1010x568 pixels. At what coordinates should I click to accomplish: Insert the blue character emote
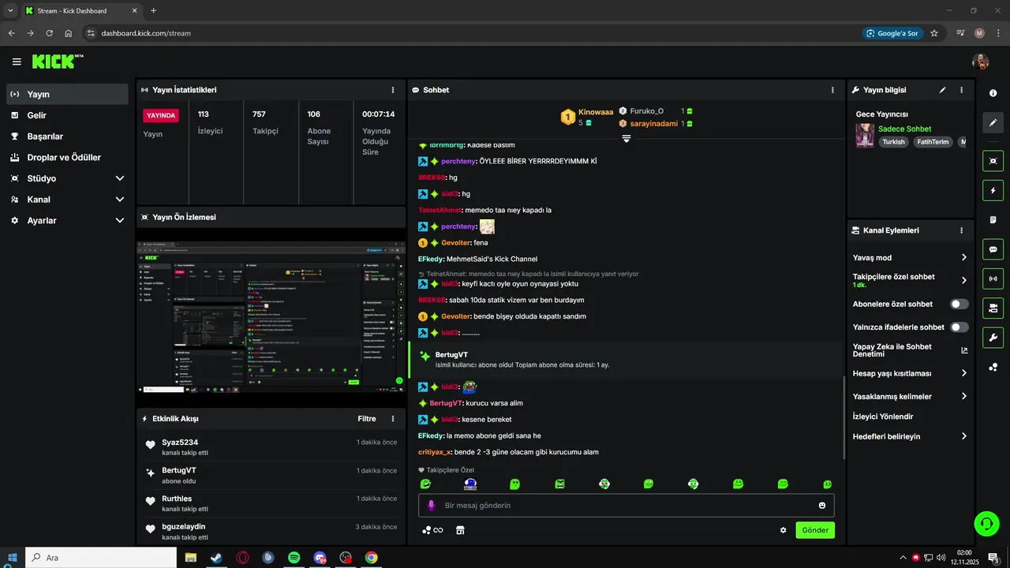(x=470, y=484)
